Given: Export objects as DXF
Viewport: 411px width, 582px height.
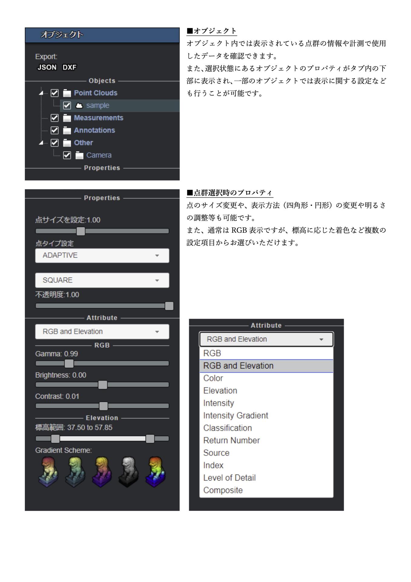Looking at the screenshot, I should pyautogui.click(x=69, y=67).
